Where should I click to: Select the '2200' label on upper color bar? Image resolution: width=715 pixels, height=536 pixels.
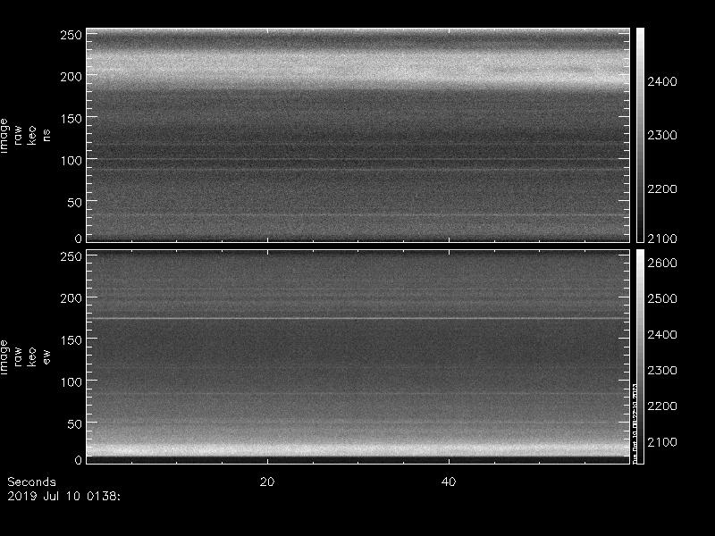tap(662, 188)
